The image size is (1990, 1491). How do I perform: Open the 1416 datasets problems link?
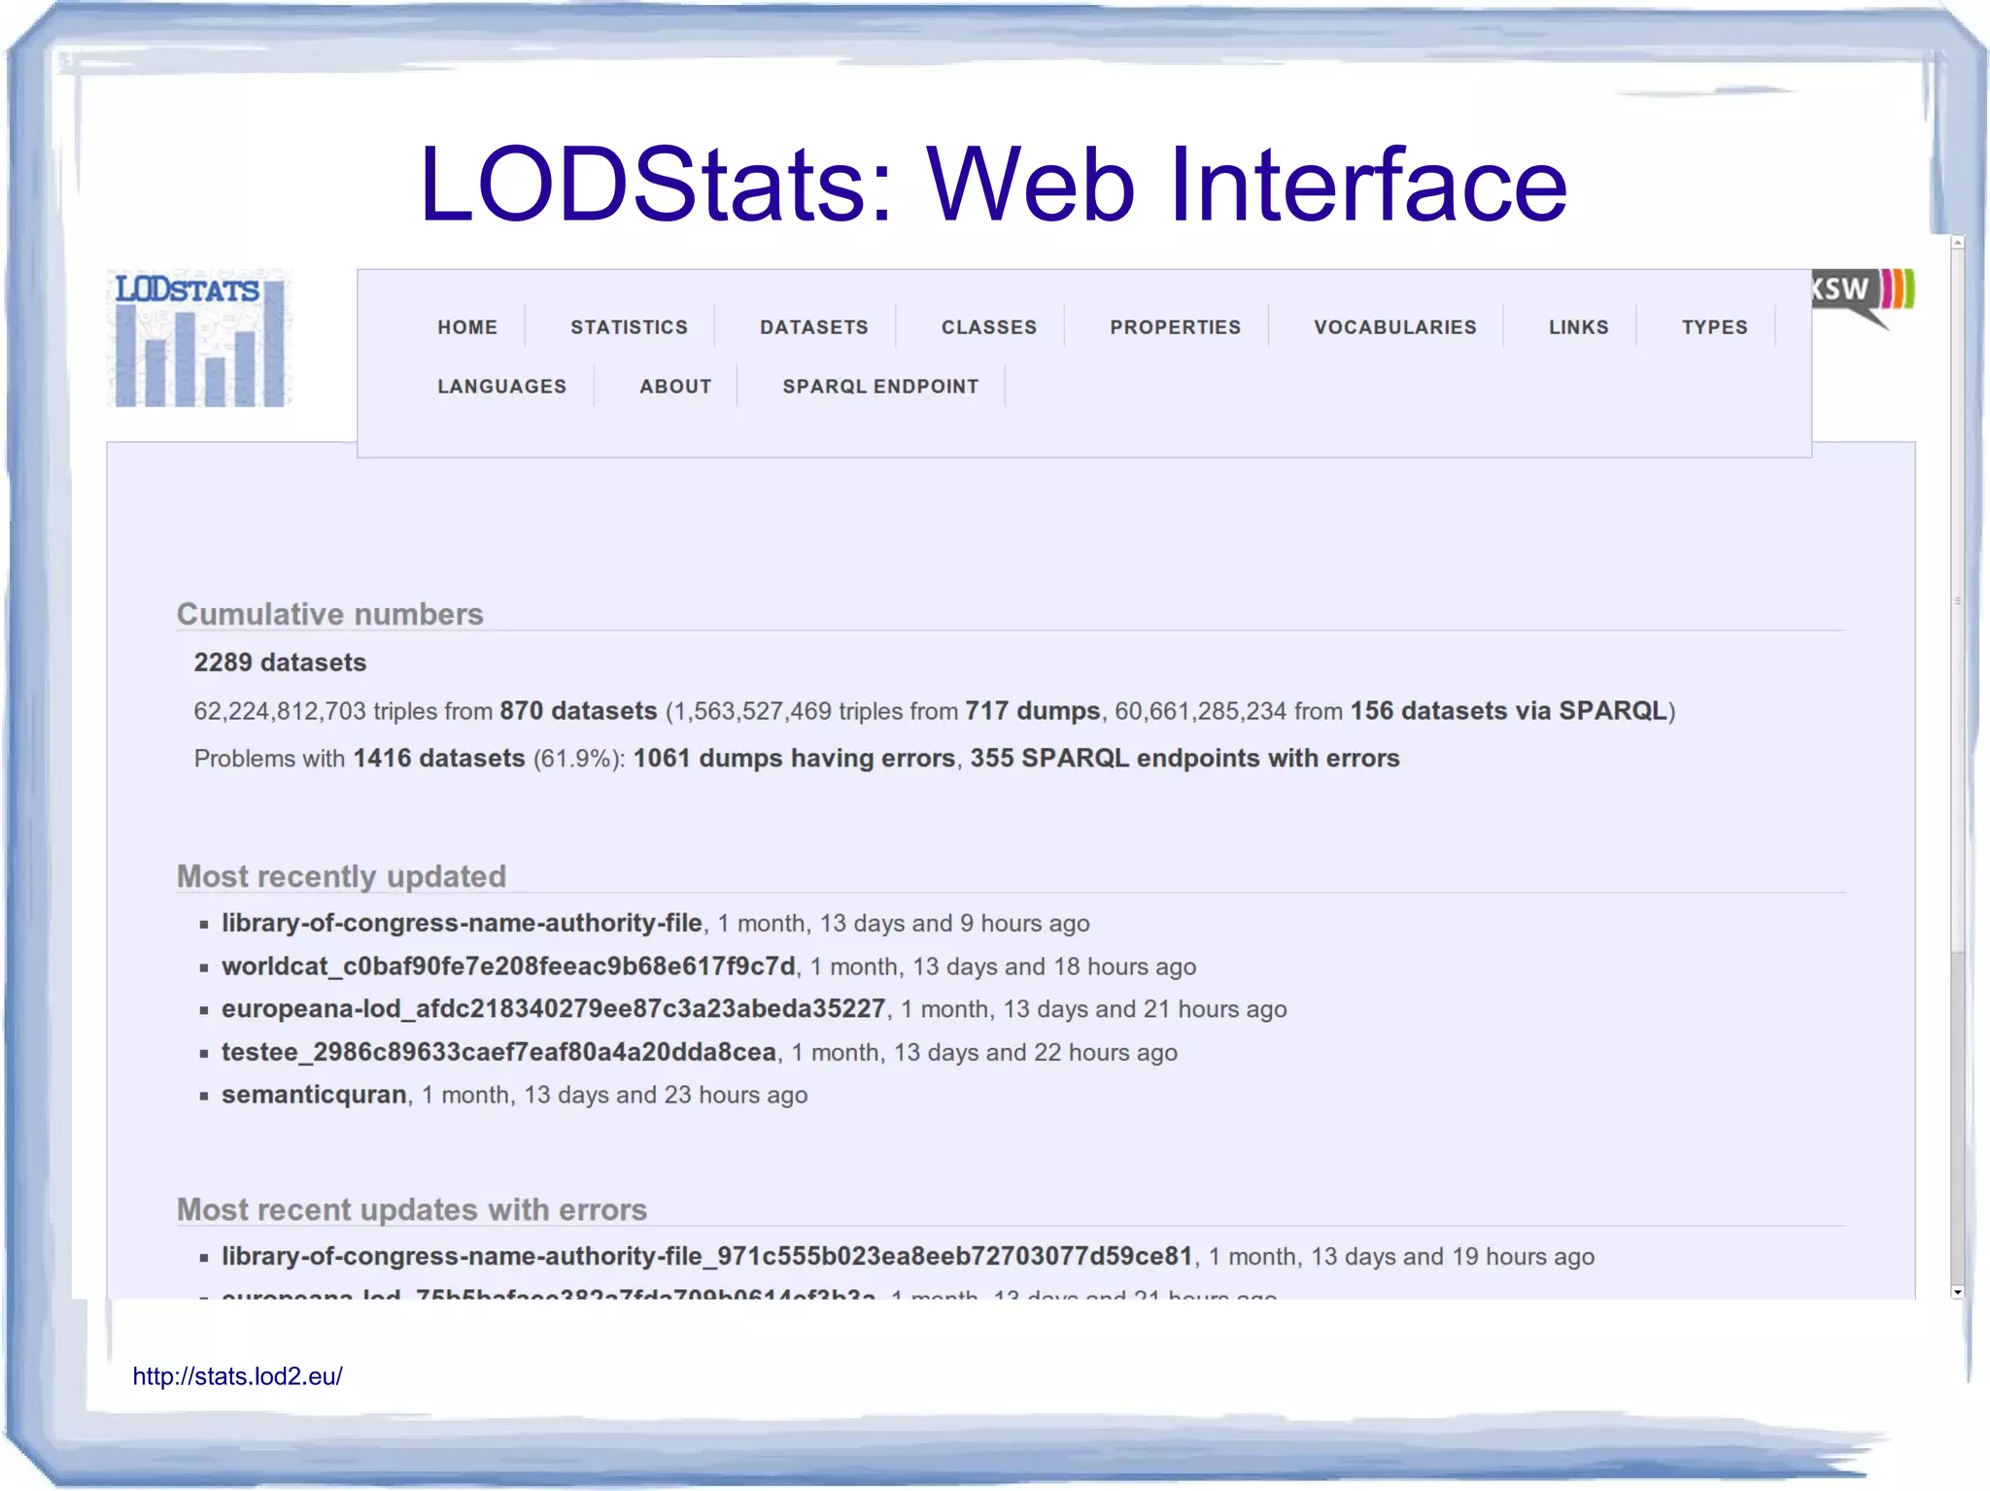pyautogui.click(x=439, y=759)
